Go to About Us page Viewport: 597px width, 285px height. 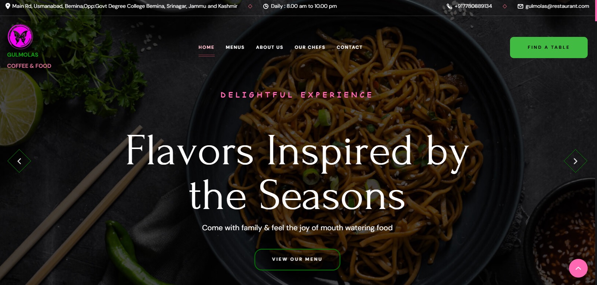tap(270, 47)
